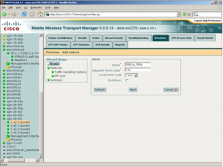
Task: Click the Logout link
Action: [x=198, y=21]
